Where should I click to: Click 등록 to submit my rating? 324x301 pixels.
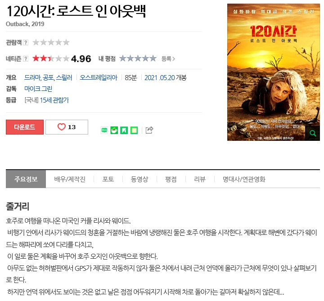(168, 59)
